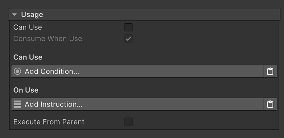Viewport: 284px width, 138px height.
Task: Select the Execute From Parent label
Action: coord(49,122)
